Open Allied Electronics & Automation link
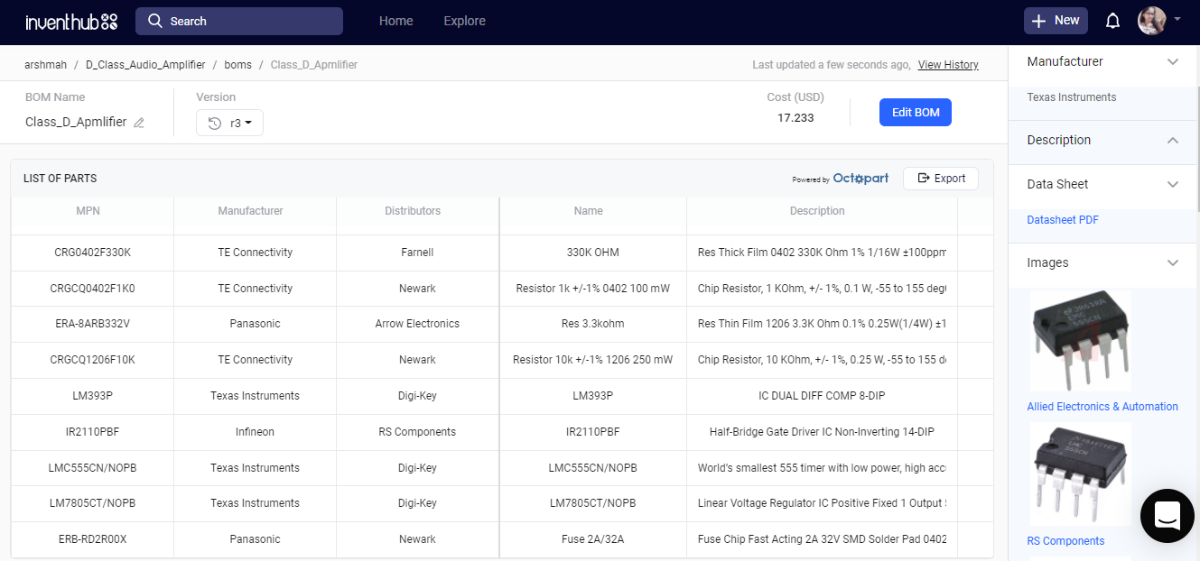Image resolution: width=1200 pixels, height=561 pixels. coord(1102,407)
